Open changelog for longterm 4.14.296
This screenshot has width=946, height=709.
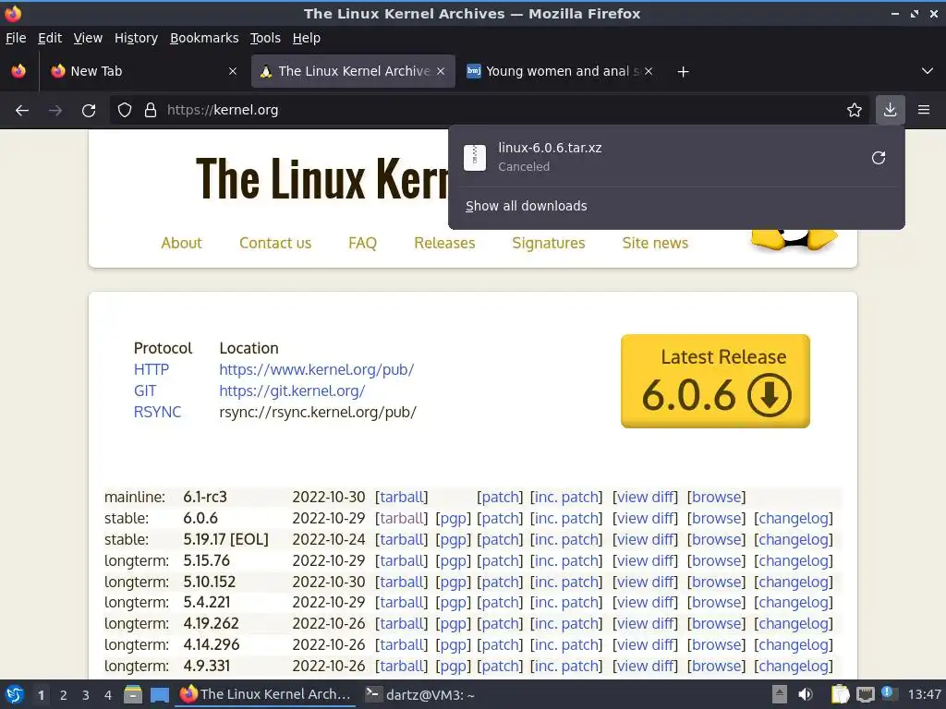pyautogui.click(x=794, y=644)
